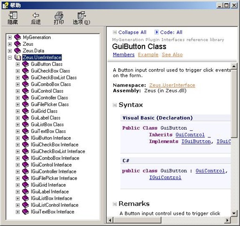
Task: Expand the GuiButton Class tree node
Action: click(18, 64)
